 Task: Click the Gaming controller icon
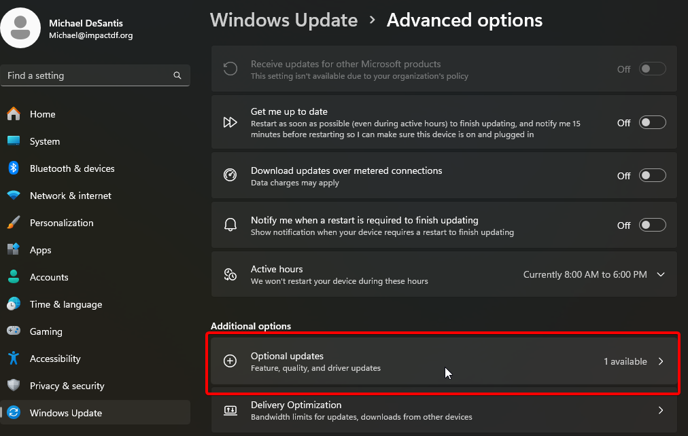pos(14,331)
